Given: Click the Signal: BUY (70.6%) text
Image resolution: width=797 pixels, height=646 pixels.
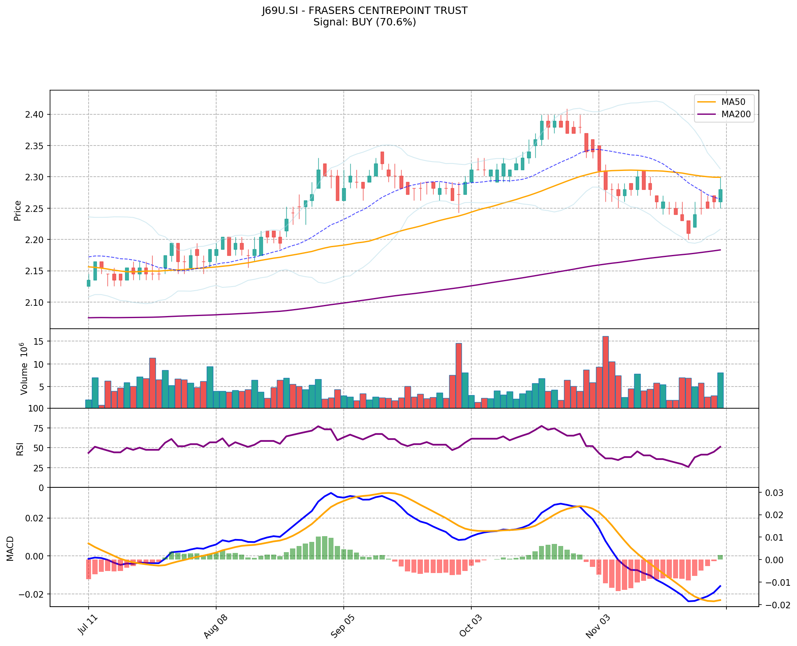Looking at the screenshot, I should click(x=365, y=22).
